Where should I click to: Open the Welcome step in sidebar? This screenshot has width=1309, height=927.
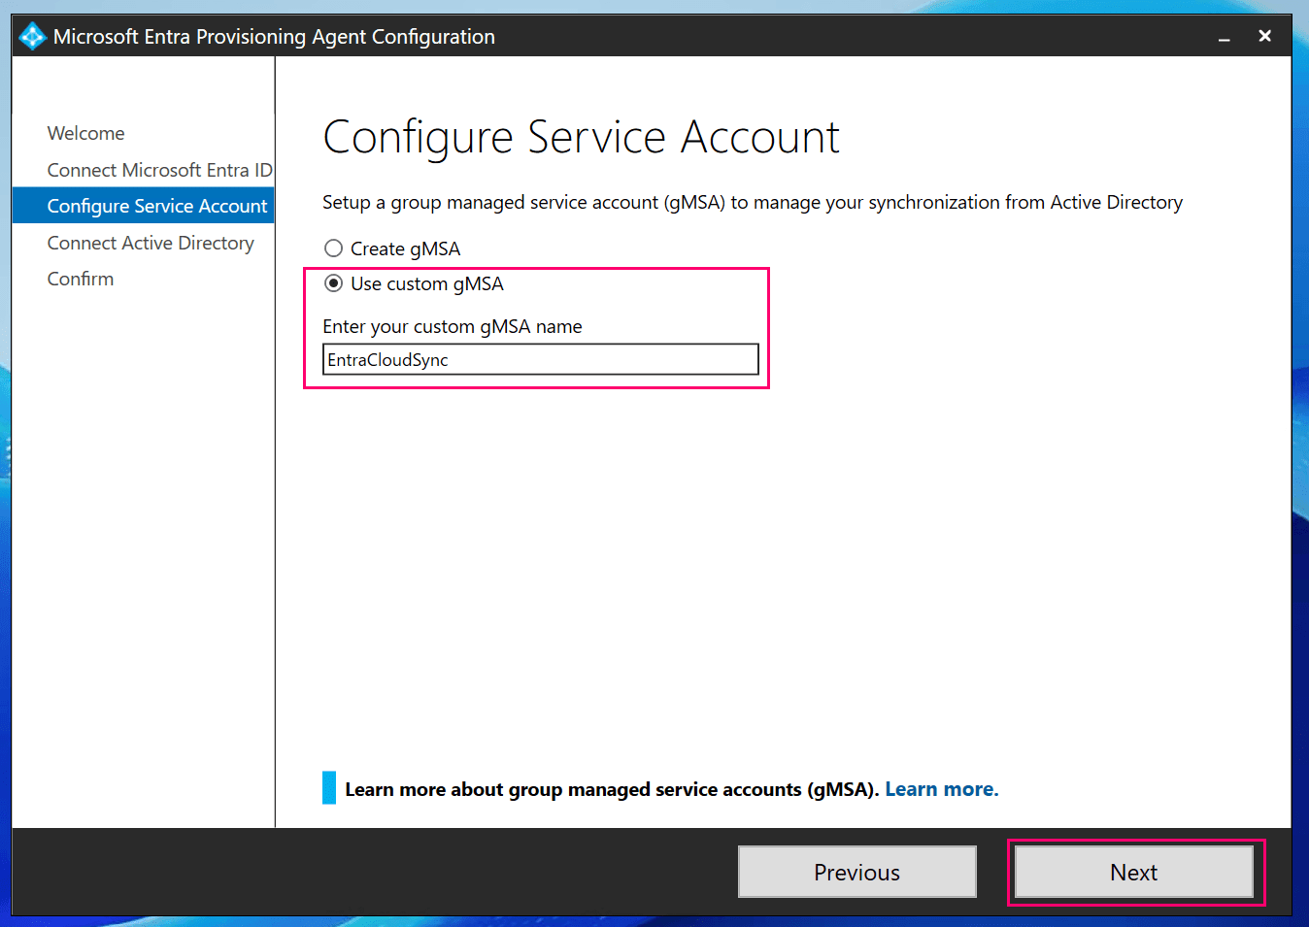85,133
